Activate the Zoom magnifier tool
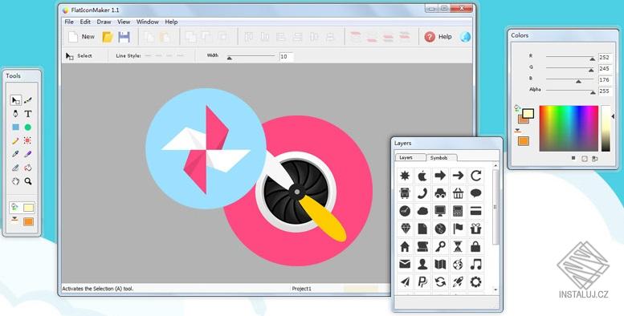 (28, 181)
